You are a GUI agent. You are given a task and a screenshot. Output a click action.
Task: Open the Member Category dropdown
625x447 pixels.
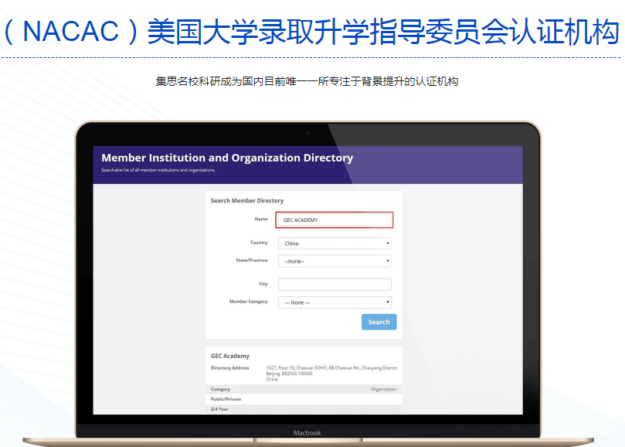point(335,302)
